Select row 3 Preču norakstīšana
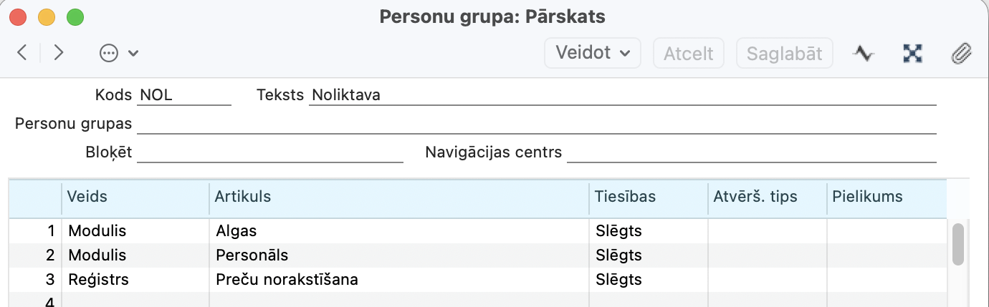 click(x=287, y=280)
